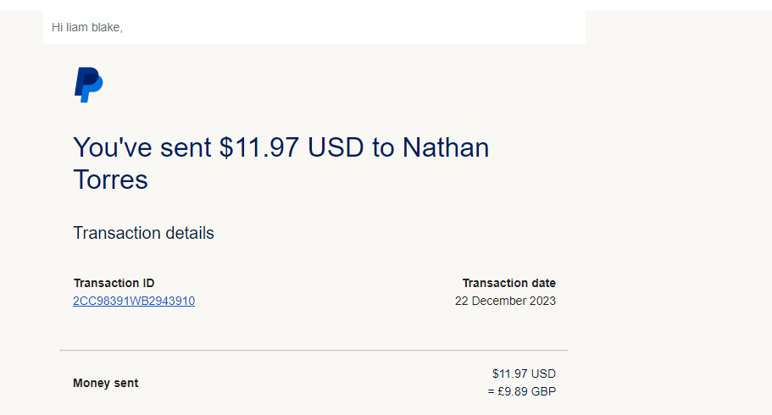
Task: Click the word 'Transaction' in details heading
Action: coord(116,233)
